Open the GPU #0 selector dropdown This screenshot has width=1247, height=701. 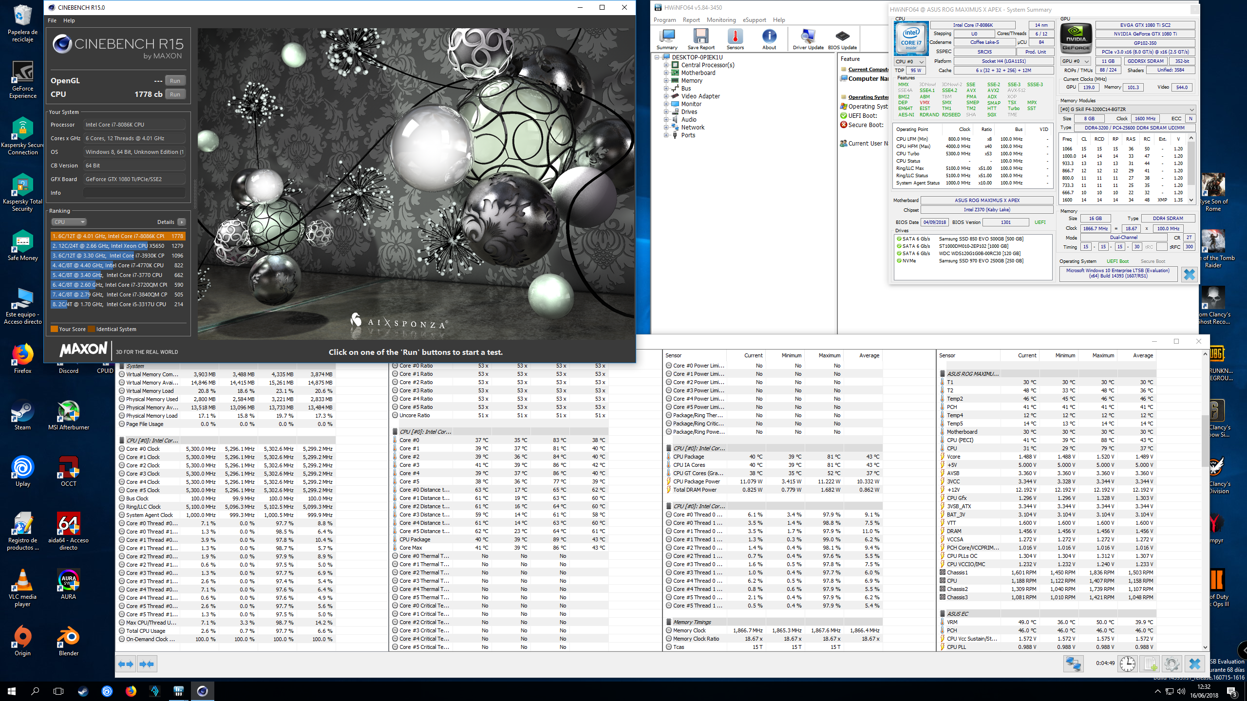1076,61
